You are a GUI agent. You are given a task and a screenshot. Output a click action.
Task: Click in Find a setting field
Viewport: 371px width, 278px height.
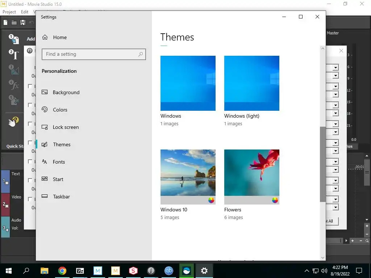point(94,54)
